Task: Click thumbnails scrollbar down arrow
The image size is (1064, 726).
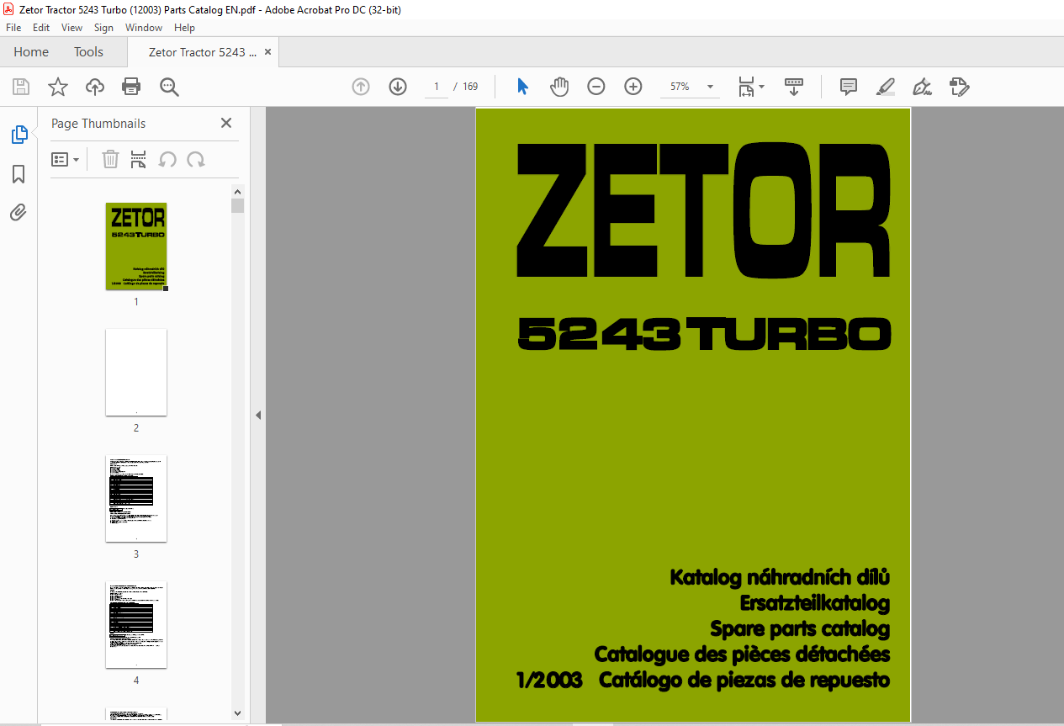Action: [237, 713]
